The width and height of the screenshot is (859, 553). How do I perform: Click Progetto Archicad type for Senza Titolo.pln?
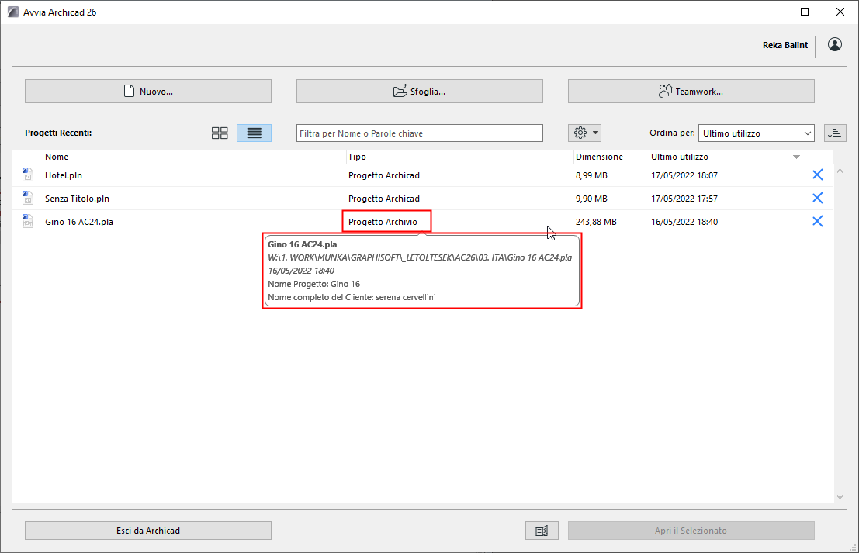(383, 199)
